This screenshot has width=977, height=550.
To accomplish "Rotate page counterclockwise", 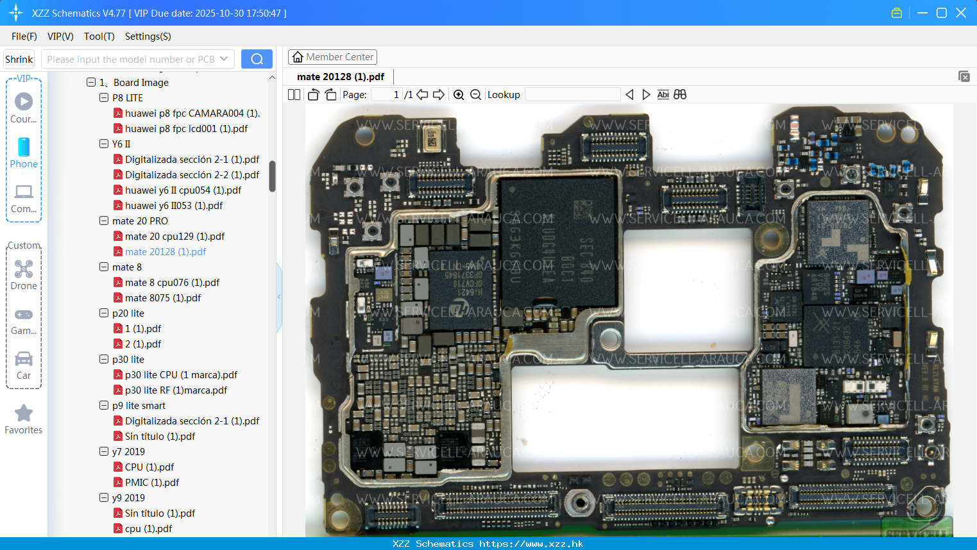I will 313,95.
